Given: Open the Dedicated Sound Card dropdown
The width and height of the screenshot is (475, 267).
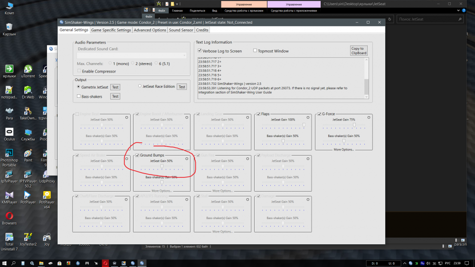Looking at the screenshot, I should click(132, 55).
